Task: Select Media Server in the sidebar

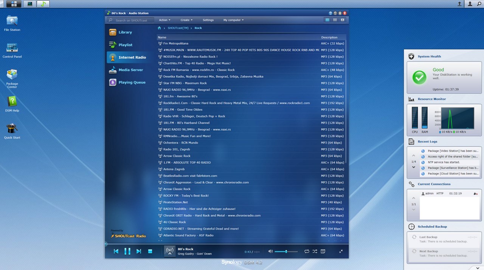Action: point(129,70)
